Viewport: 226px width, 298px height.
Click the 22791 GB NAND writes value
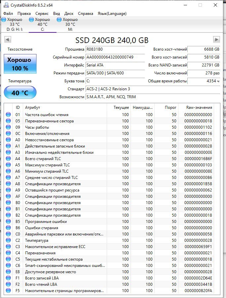pyautogui.click(x=204, y=65)
